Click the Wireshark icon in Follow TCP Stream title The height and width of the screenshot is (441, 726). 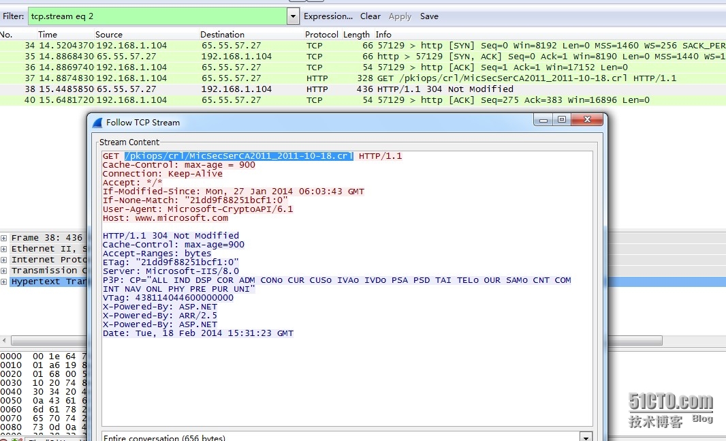tap(97, 123)
